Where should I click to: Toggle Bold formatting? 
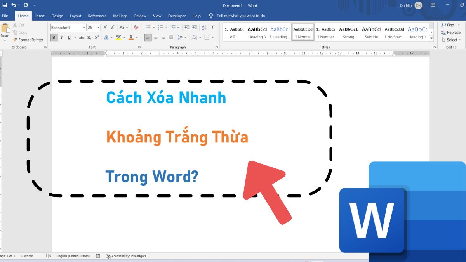pyautogui.click(x=54, y=38)
